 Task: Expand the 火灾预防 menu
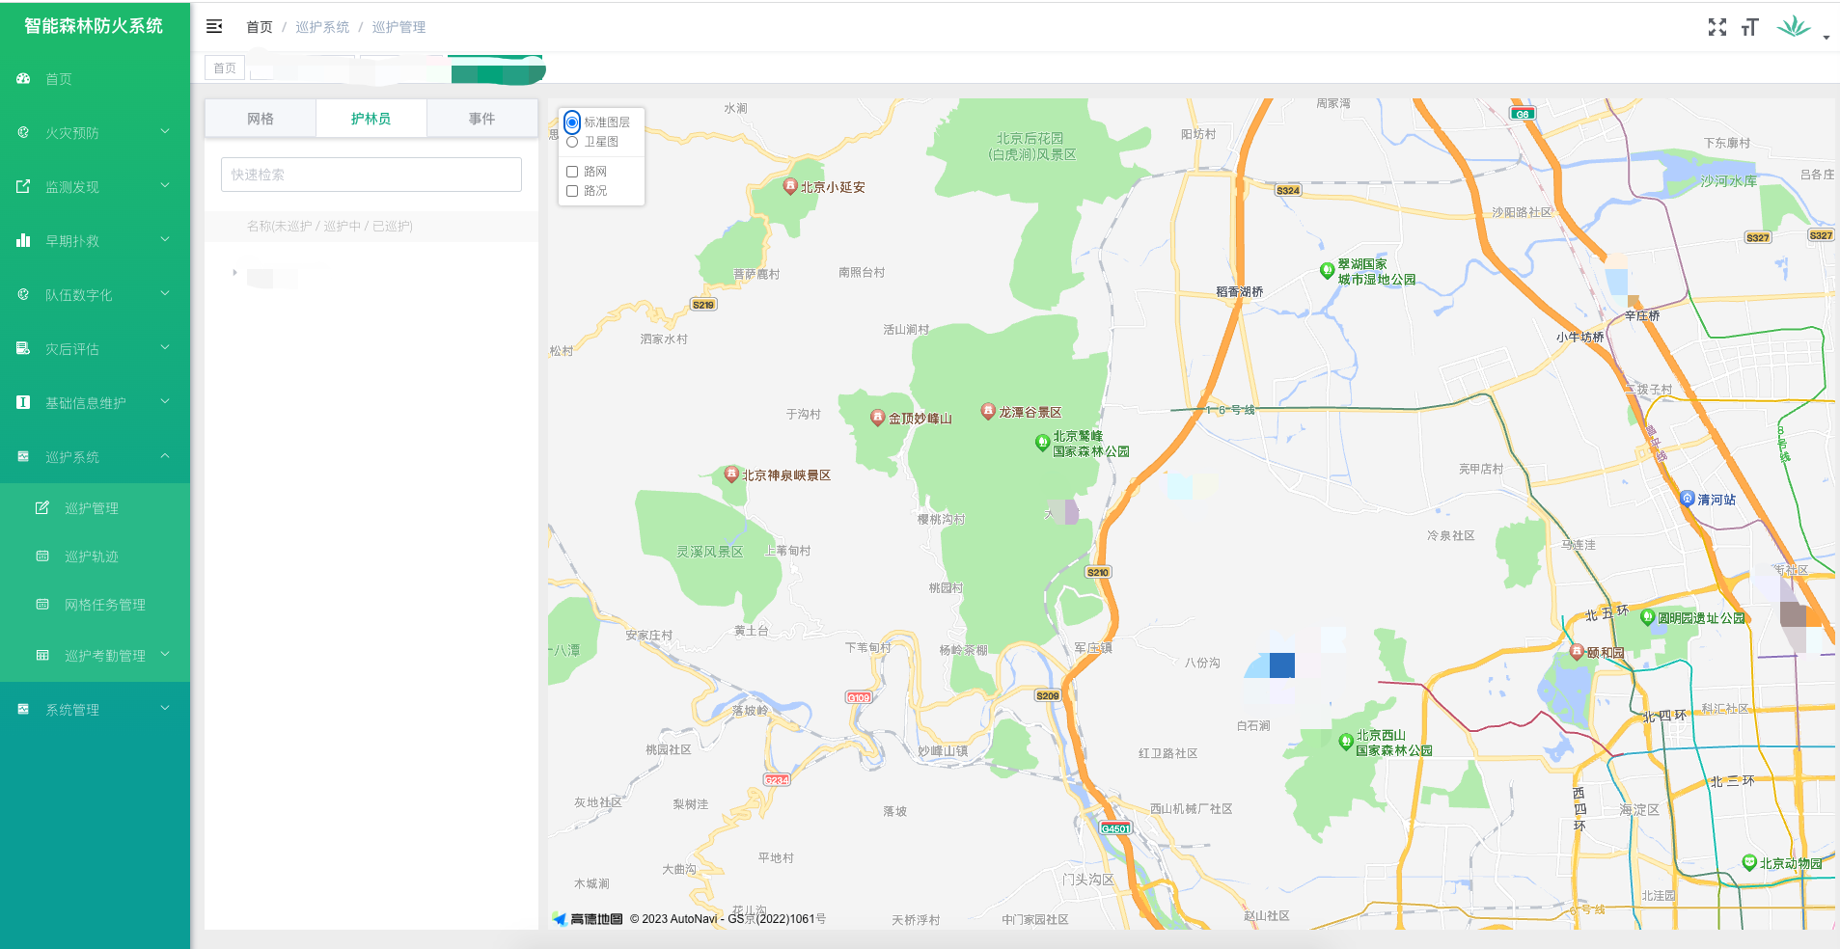click(x=165, y=132)
